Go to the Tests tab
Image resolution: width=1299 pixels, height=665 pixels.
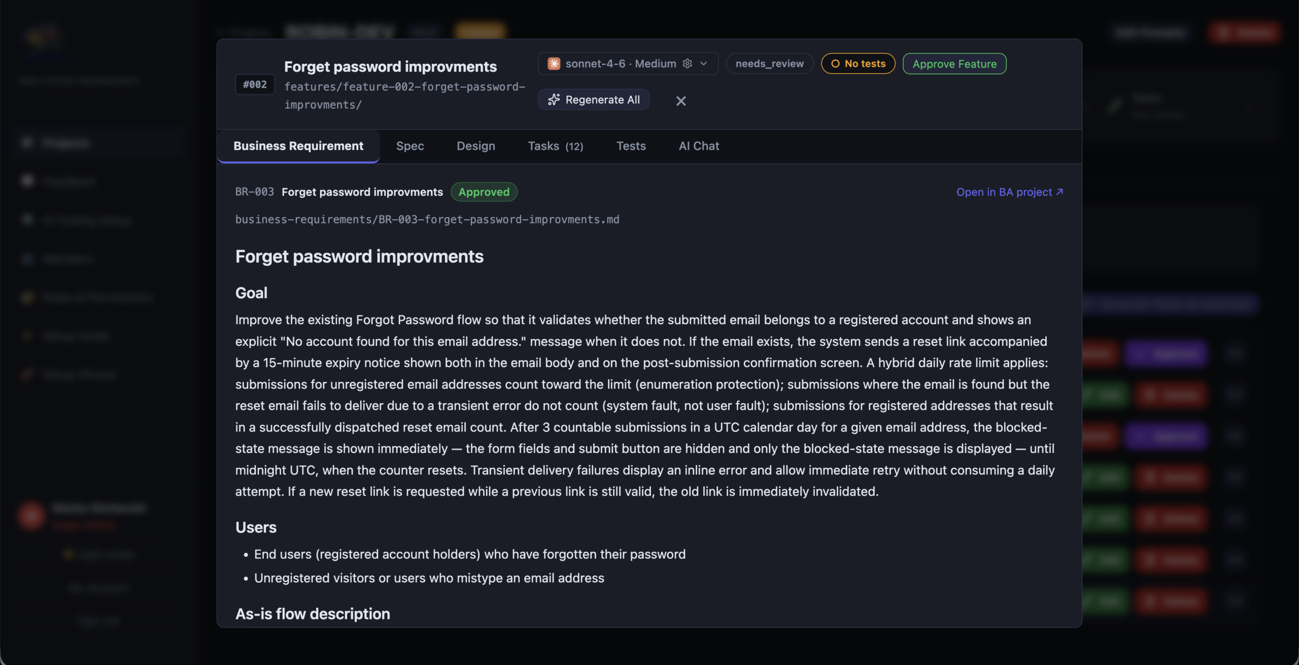click(x=631, y=146)
